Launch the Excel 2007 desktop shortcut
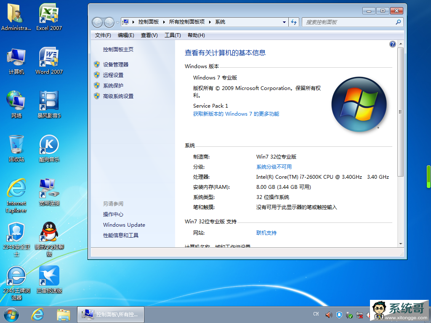Viewport: 431px width, 323px height. 49,17
